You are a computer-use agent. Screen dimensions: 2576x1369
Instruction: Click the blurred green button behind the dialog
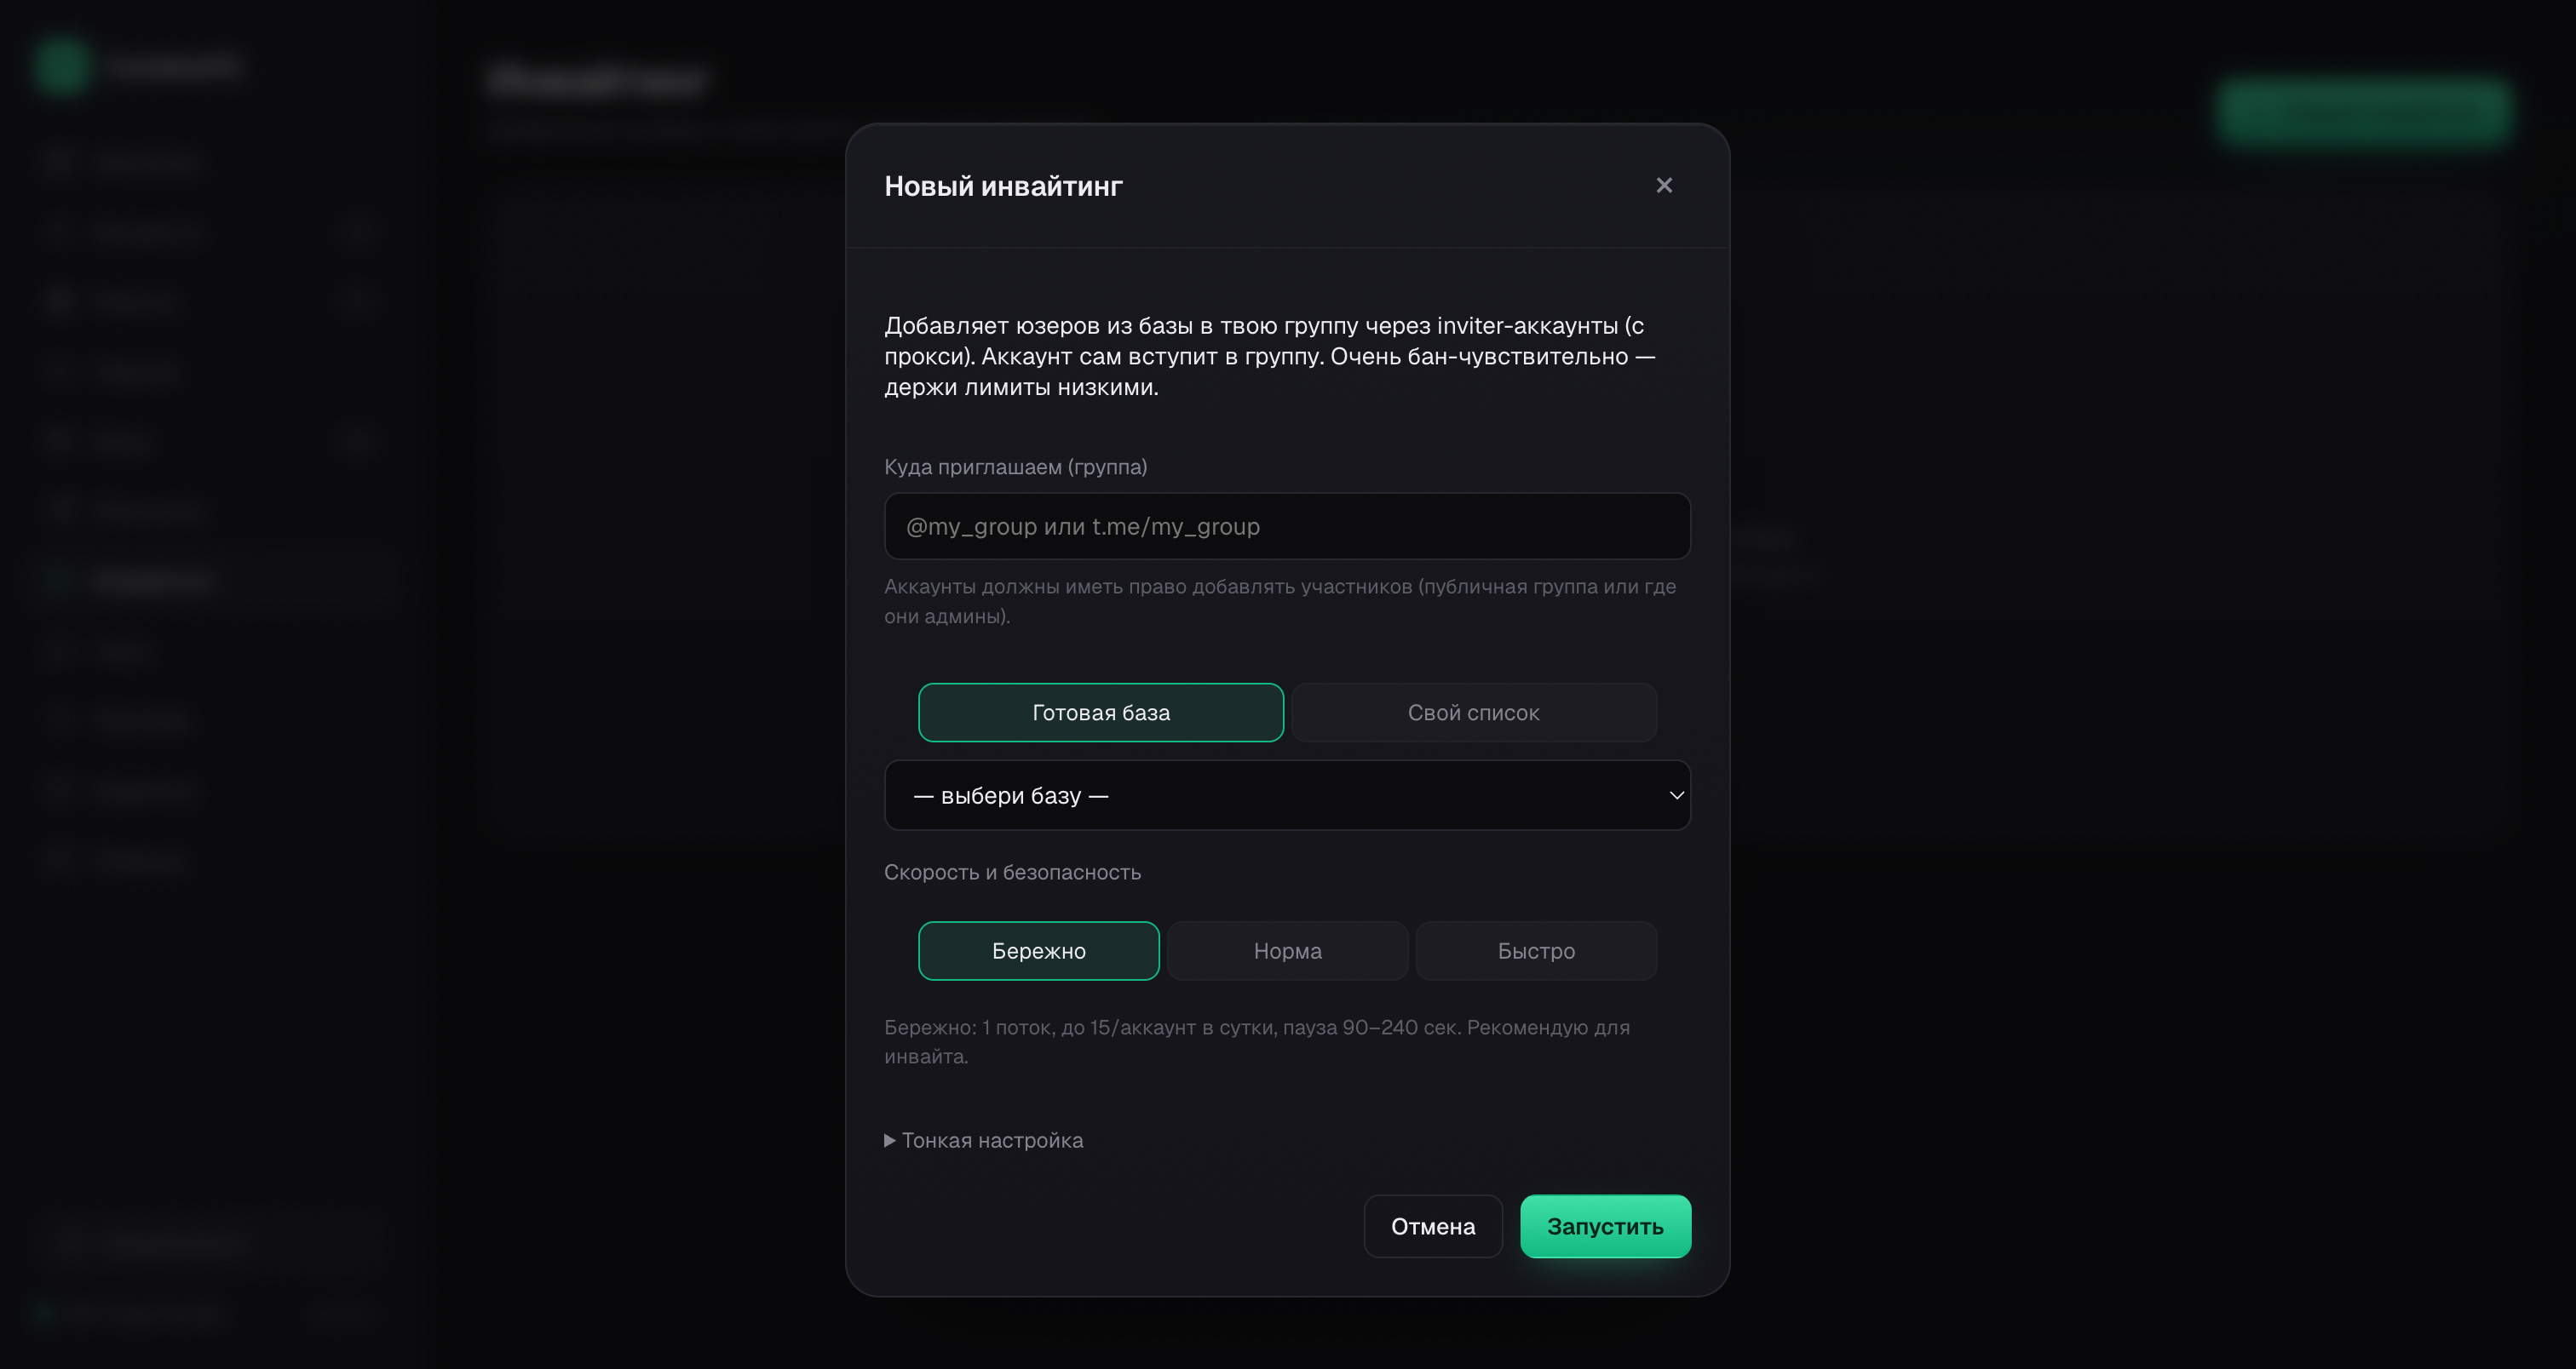[2362, 112]
